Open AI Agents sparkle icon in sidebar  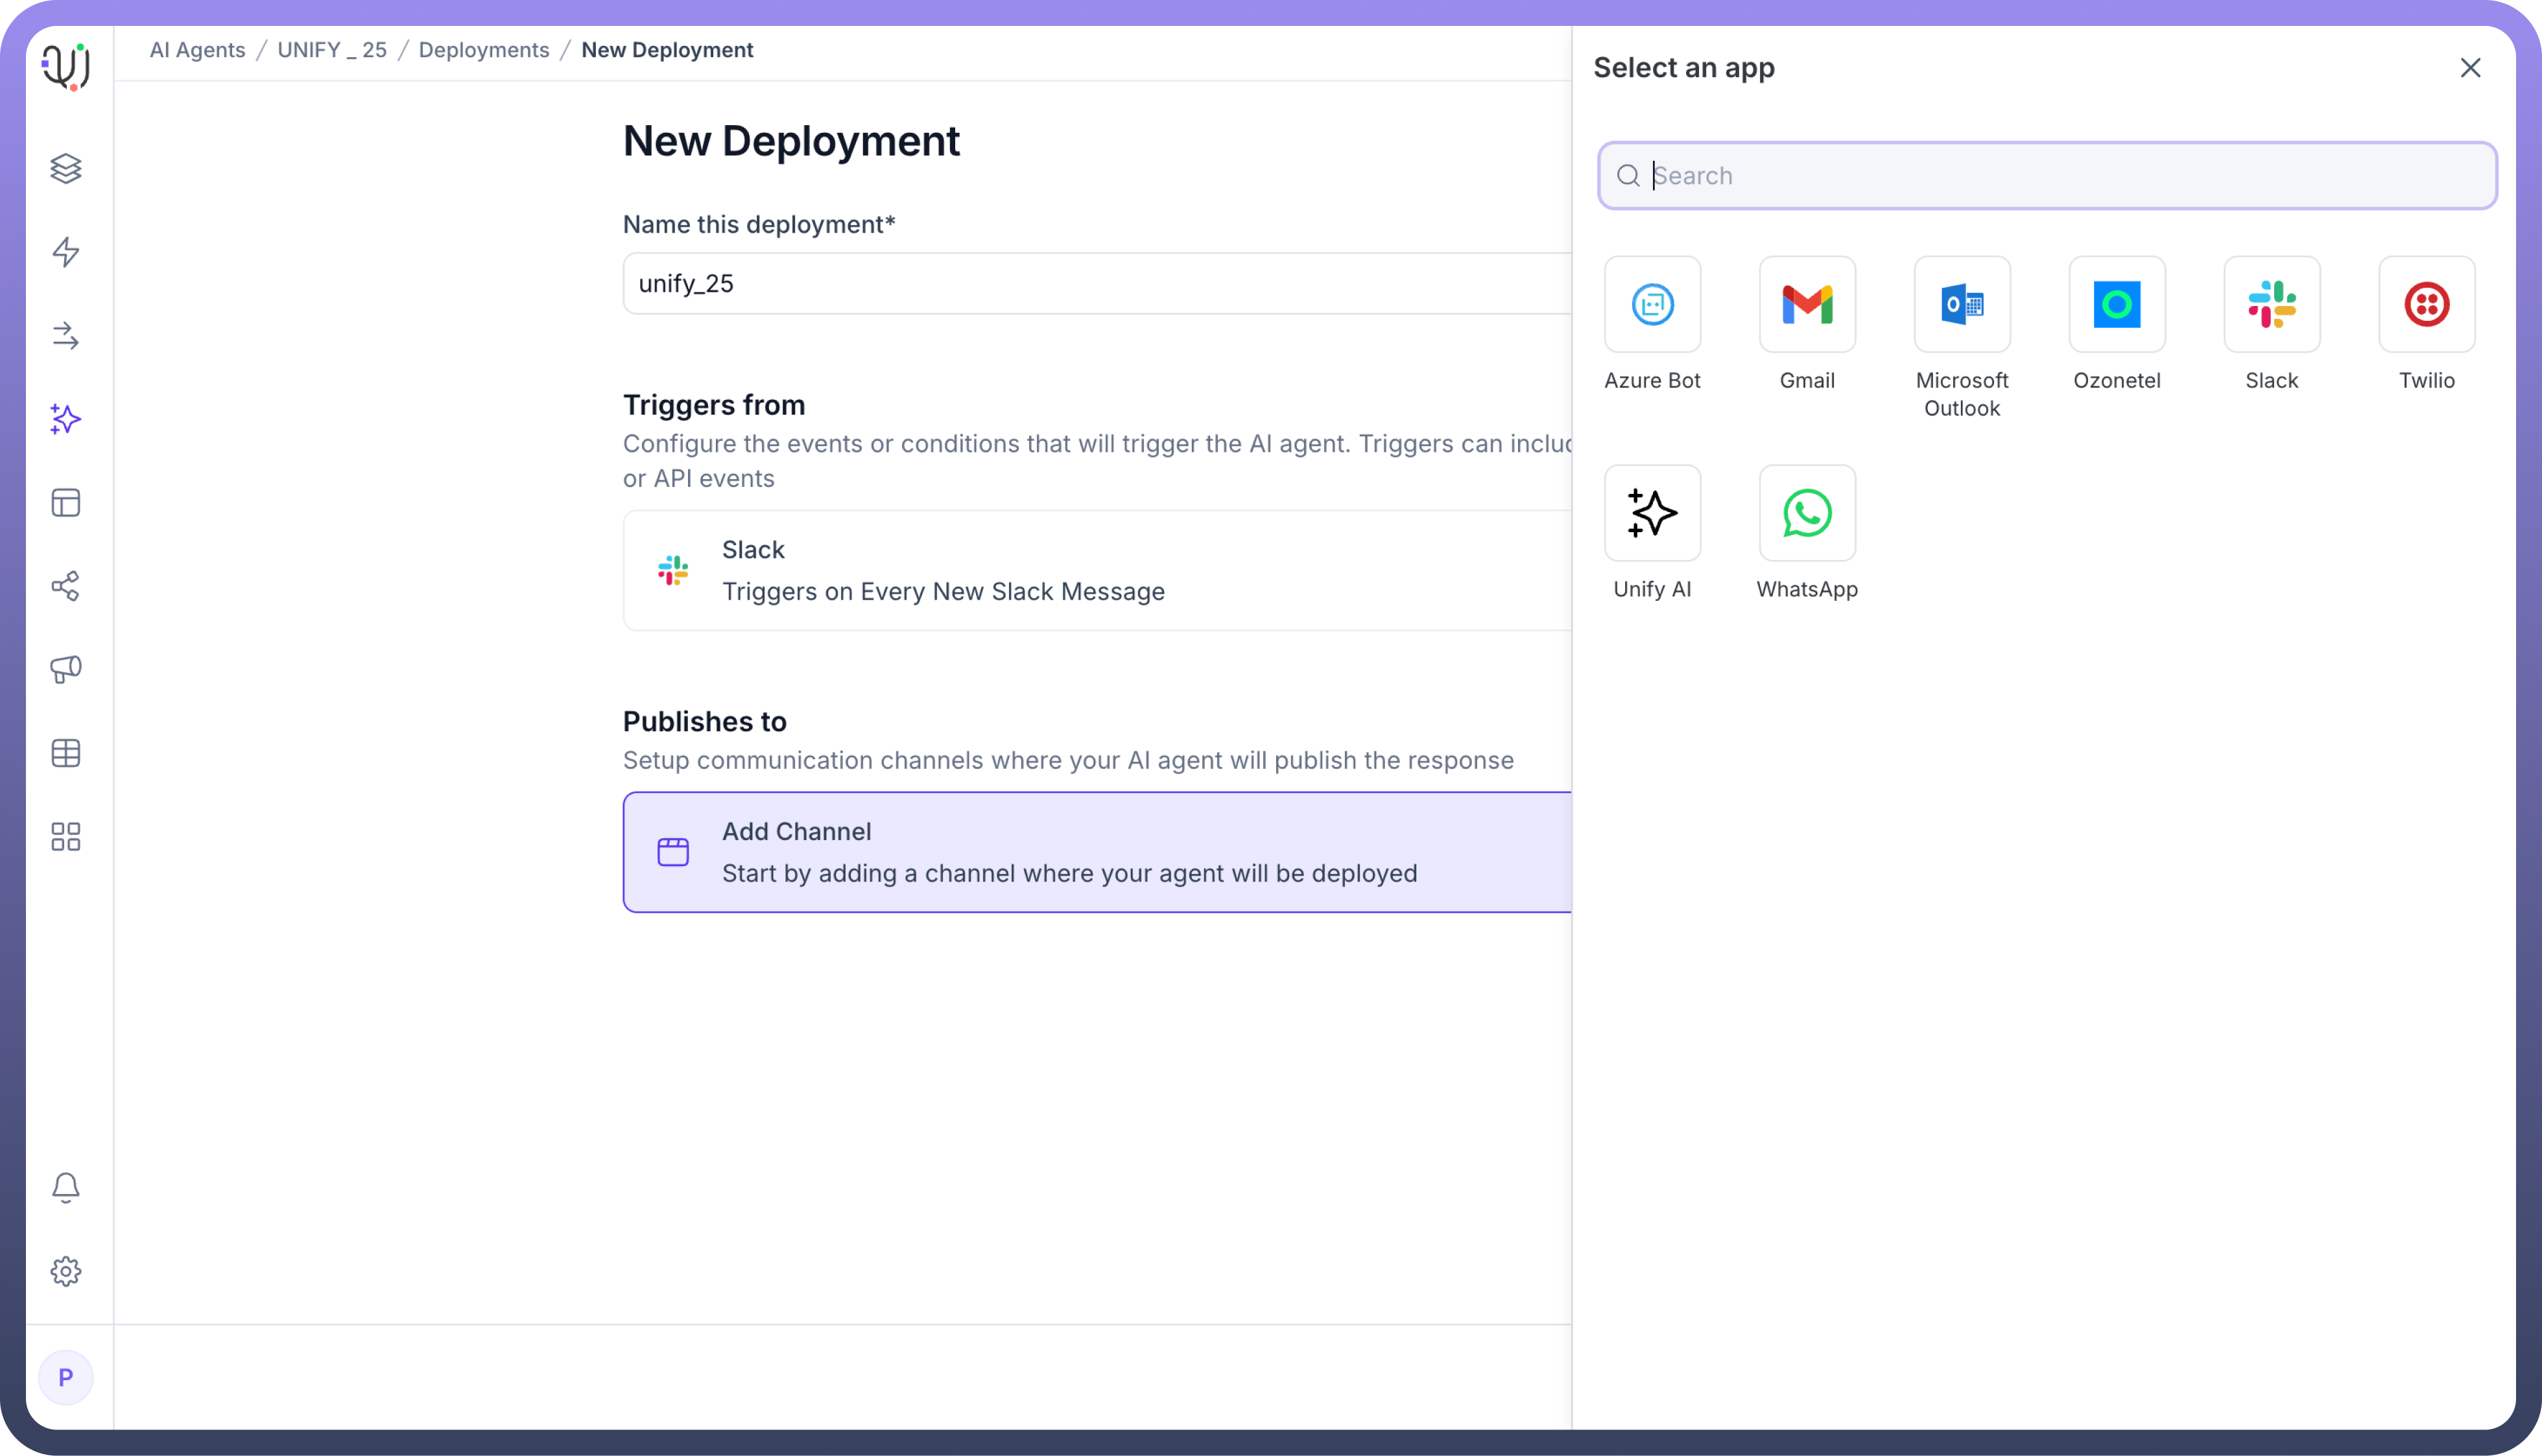(x=66, y=419)
